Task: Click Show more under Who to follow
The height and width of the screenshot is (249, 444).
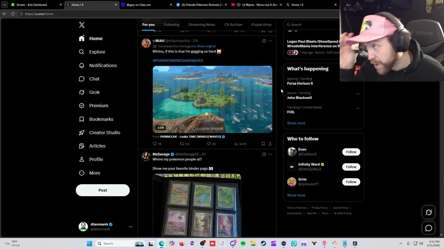Action: click(296, 195)
